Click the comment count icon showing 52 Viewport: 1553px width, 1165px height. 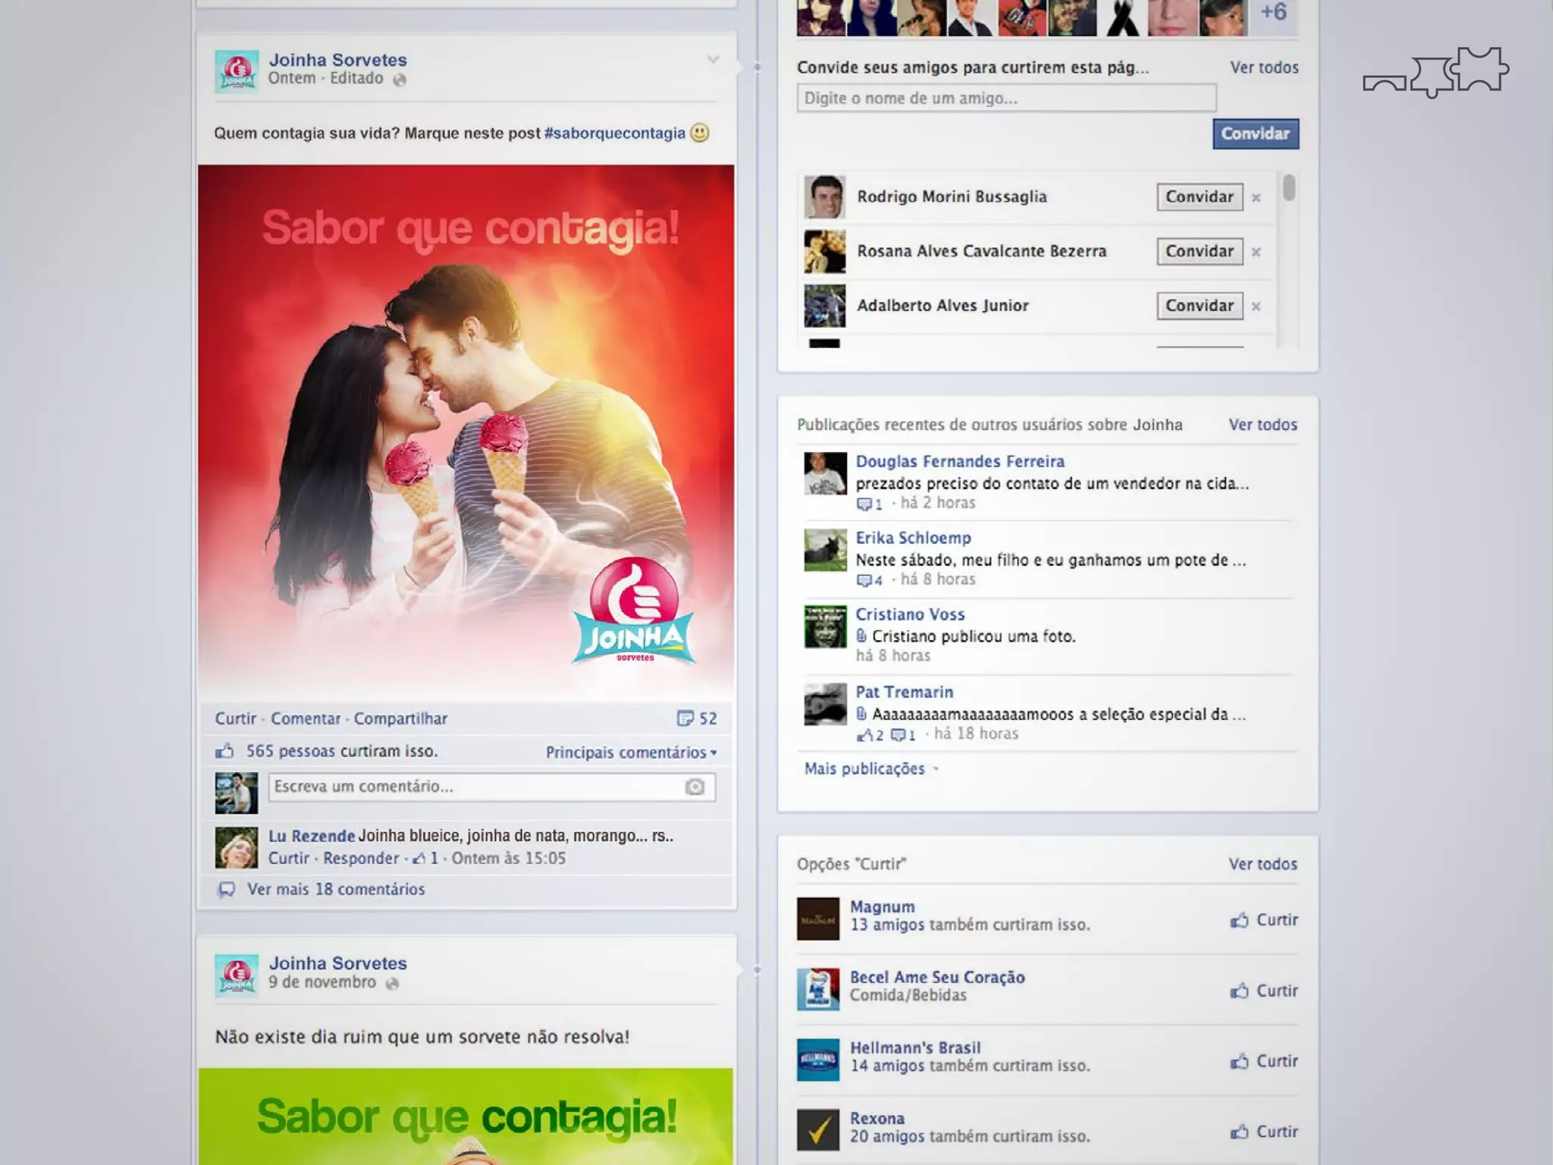685,718
